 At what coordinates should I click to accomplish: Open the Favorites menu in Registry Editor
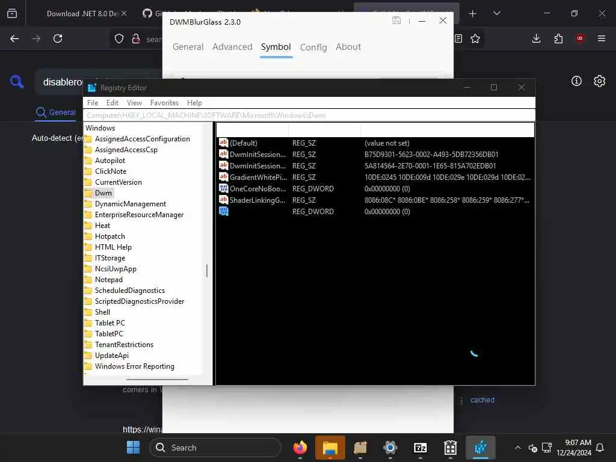point(164,103)
